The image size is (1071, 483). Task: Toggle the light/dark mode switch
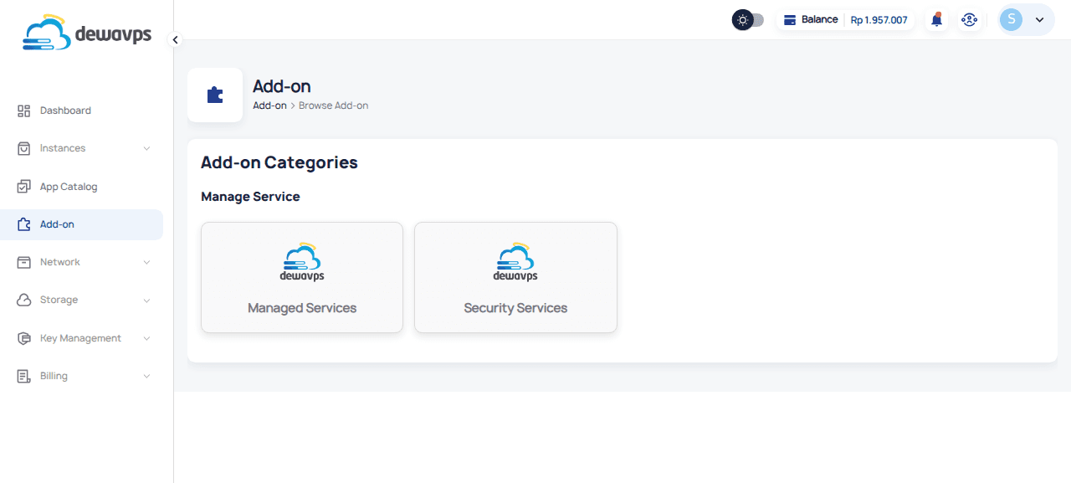[748, 20]
